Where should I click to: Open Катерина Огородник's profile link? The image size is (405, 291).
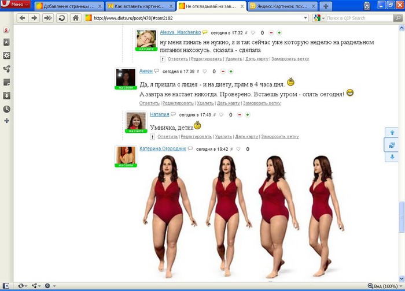click(x=163, y=149)
